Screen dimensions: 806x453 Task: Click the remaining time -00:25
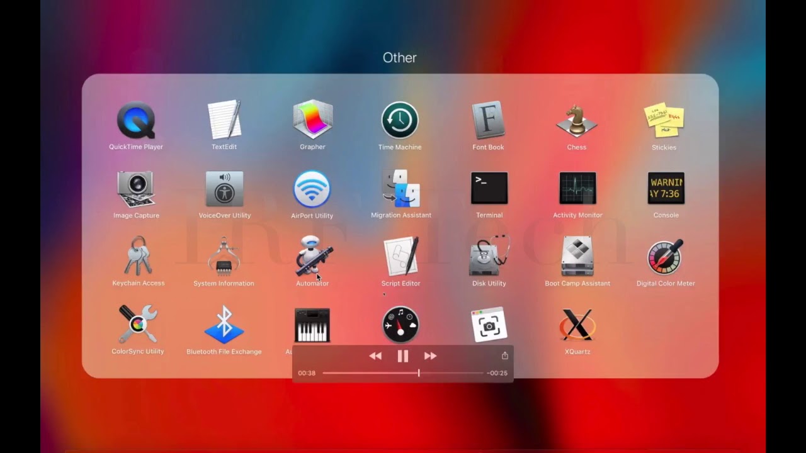pos(497,373)
